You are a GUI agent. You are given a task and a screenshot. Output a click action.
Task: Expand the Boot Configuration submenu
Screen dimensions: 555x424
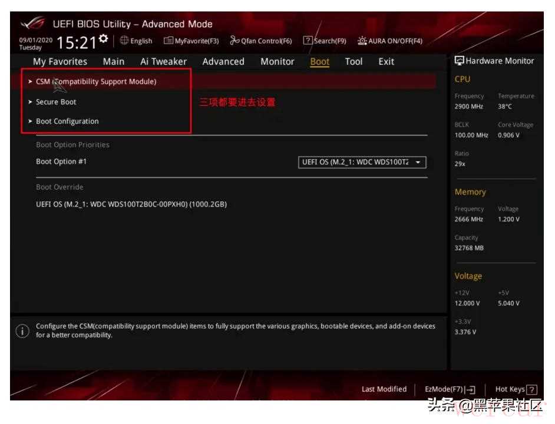67,121
